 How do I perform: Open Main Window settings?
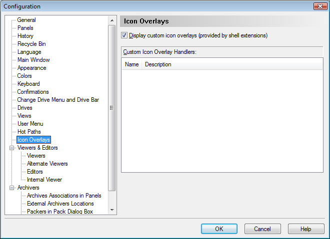point(33,60)
